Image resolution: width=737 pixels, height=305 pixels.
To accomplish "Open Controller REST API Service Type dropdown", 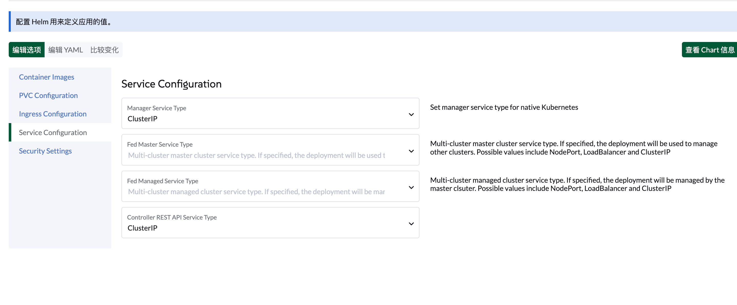I will click(258, 223).
